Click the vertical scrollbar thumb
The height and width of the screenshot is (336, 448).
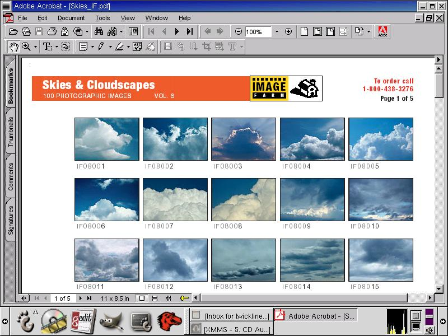coord(439,86)
